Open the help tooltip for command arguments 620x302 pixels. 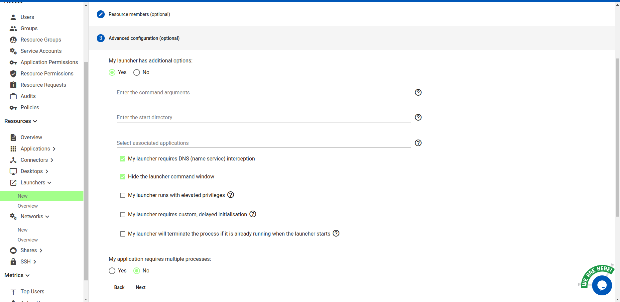418,92
